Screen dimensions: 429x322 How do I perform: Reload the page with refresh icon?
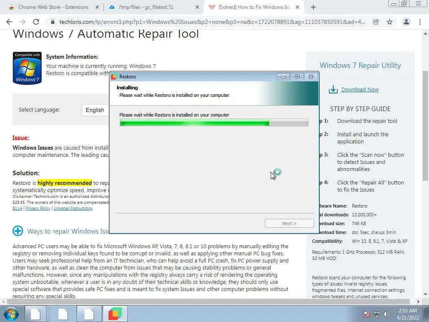coord(36,22)
